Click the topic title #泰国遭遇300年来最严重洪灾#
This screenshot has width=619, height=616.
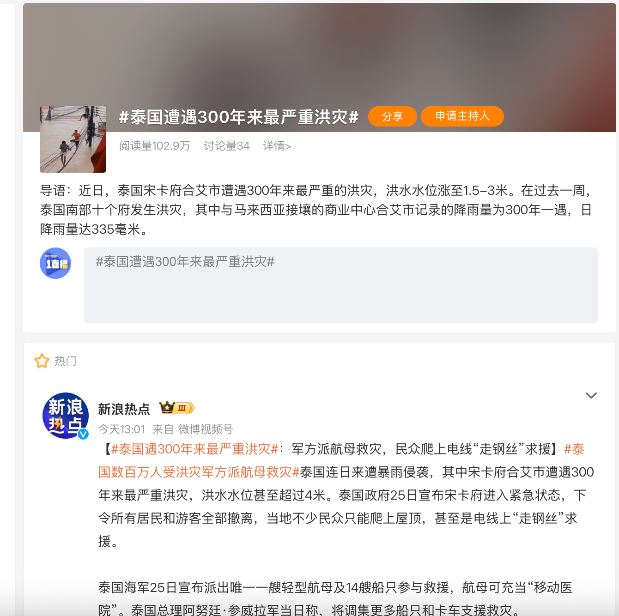pos(239,117)
